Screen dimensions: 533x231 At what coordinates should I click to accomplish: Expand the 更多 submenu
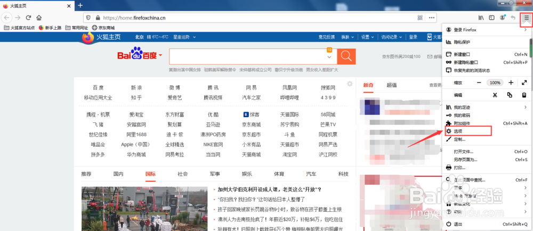coord(487,187)
